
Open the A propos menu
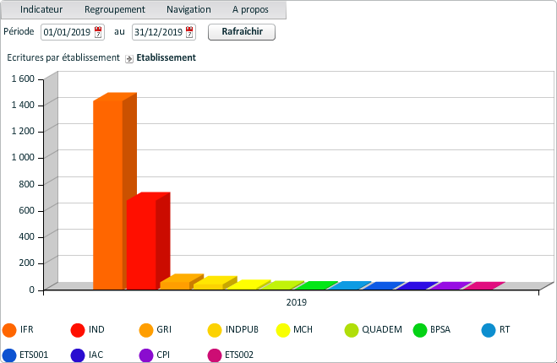coord(250,9)
